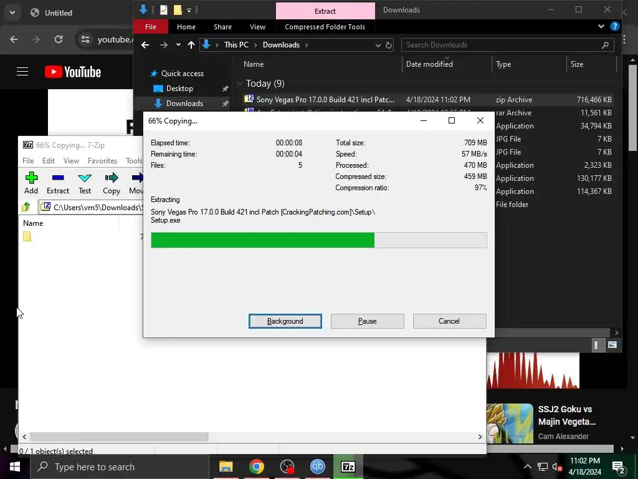
Task: Open recent locations dropdown in Explorer
Action: click(178, 45)
